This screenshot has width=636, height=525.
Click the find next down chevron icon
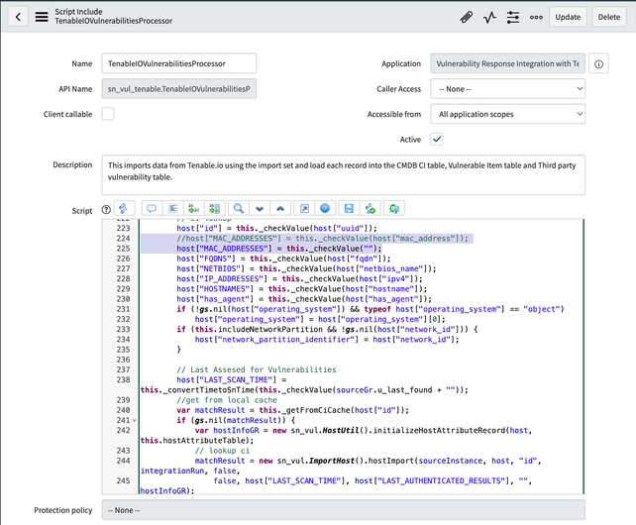pyautogui.click(x=260, y=209)
